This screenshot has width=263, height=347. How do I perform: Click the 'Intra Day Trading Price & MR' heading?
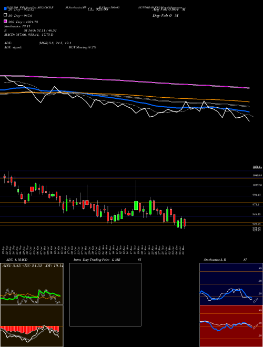point(97,260)
